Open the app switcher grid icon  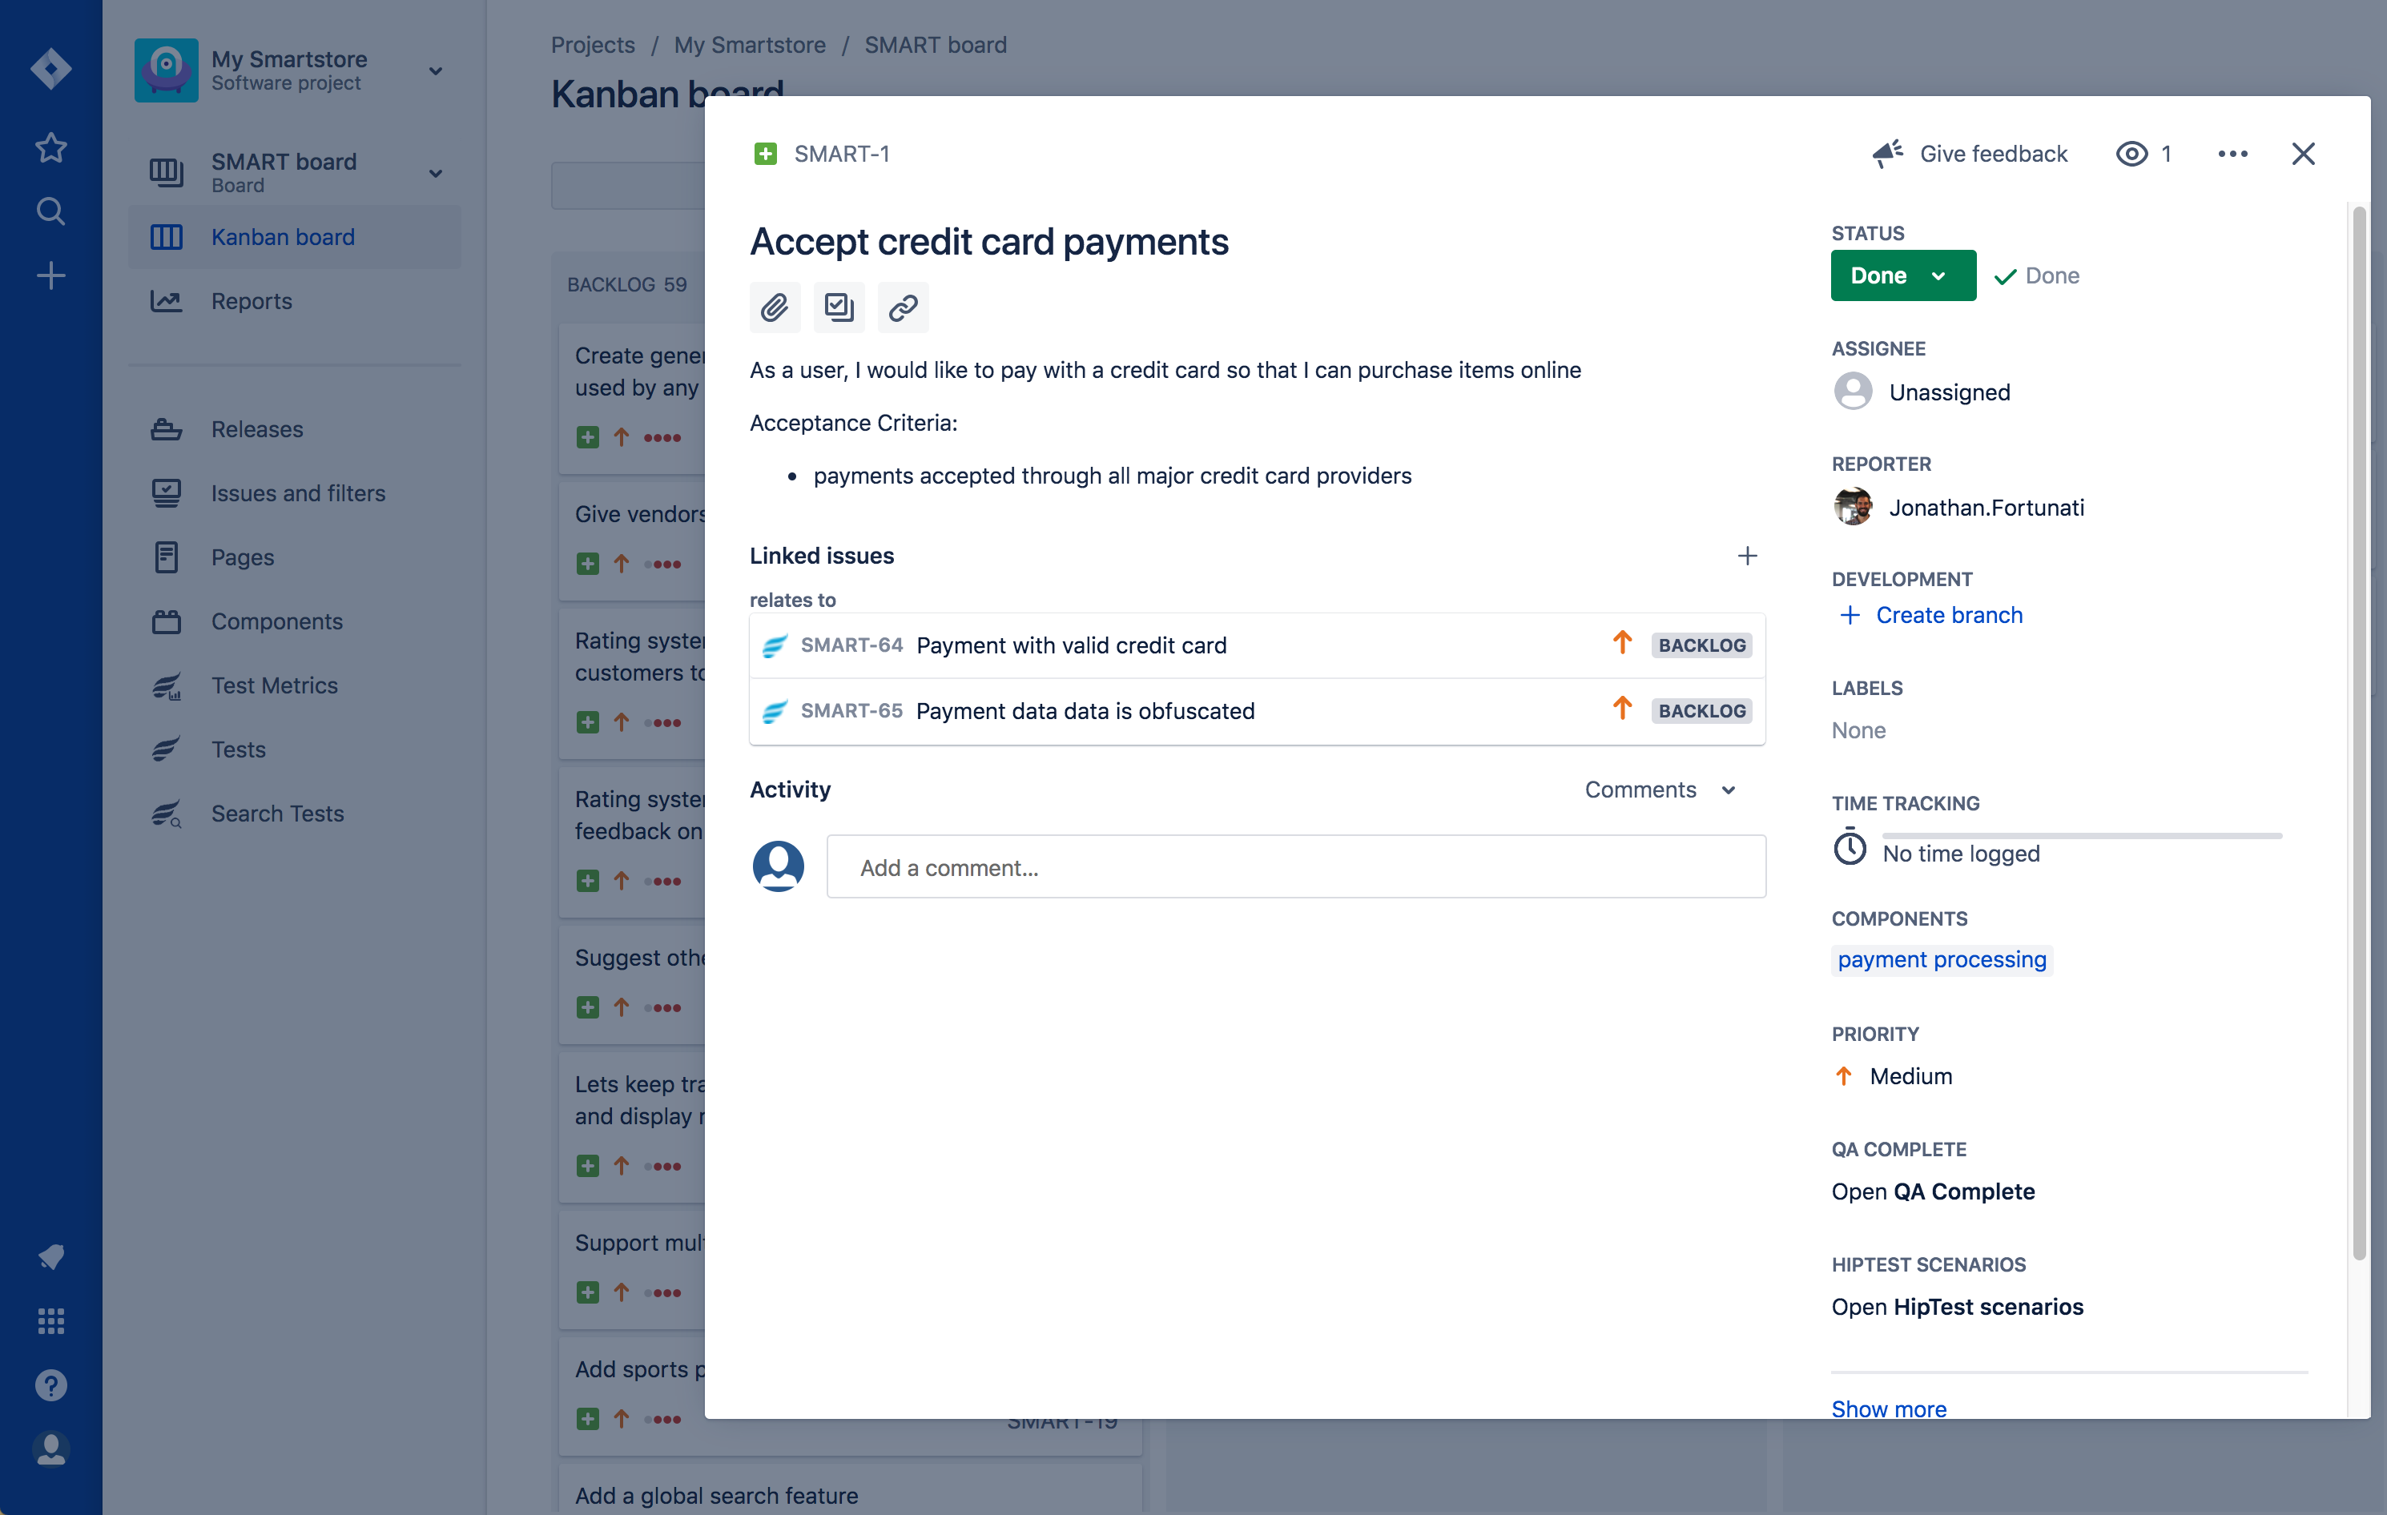click(50, 1320)
